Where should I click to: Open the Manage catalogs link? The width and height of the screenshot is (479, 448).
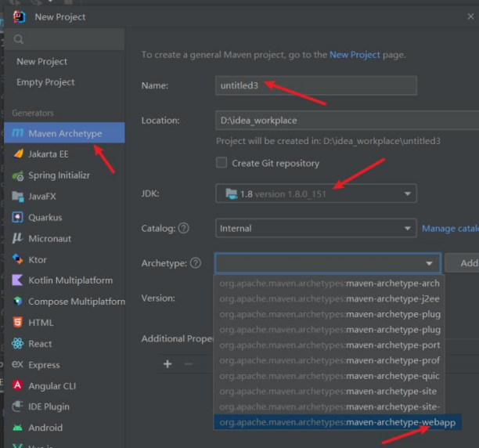click(x=450, y=228)
